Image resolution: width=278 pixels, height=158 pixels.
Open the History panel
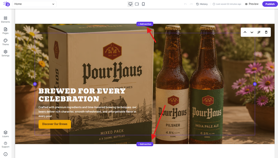coord(202,4)
